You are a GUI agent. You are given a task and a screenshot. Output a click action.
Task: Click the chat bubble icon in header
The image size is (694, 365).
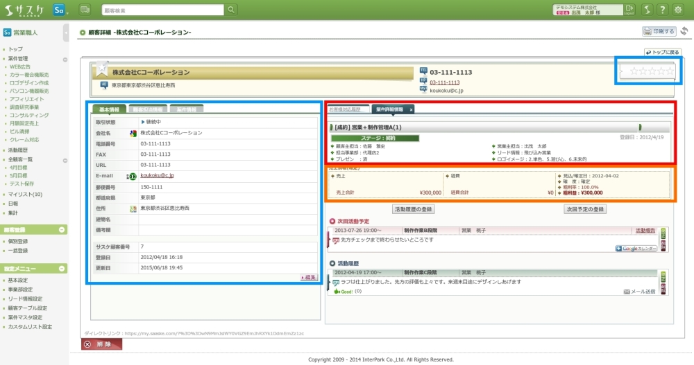tap(85, 10)
